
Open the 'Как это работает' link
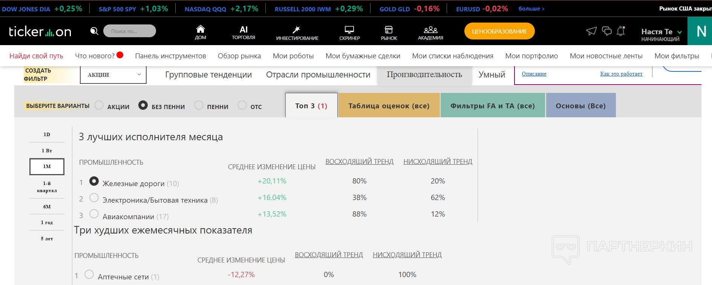pos(621,74)
